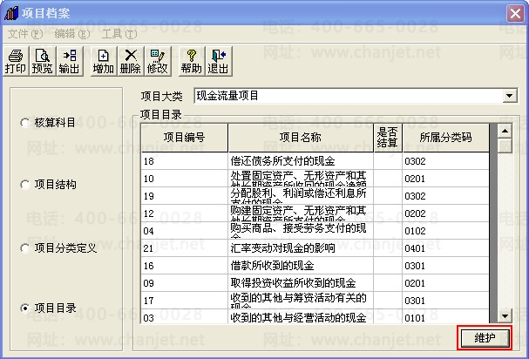
Task: Click project number cell 10
Action: tap(184, 179)
